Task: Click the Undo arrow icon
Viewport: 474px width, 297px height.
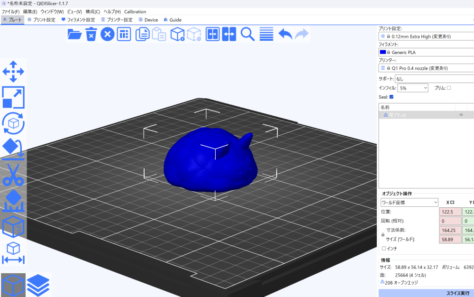Action: (285, 34)
